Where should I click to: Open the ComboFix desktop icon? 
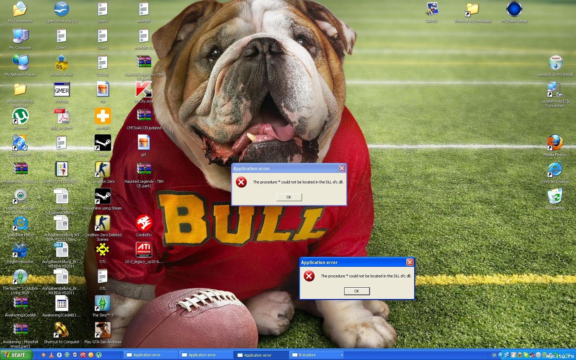144,224
